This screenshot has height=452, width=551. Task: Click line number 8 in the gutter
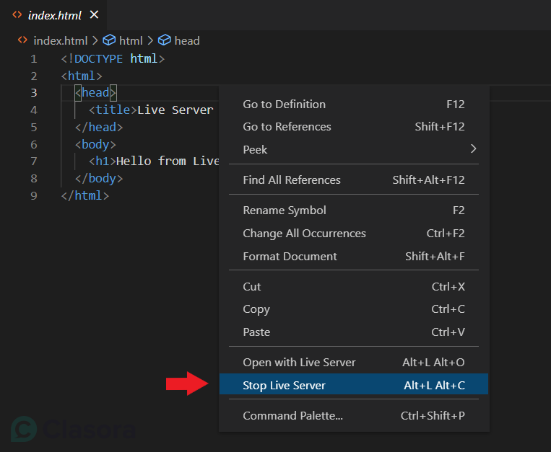[x=34, y=178]
